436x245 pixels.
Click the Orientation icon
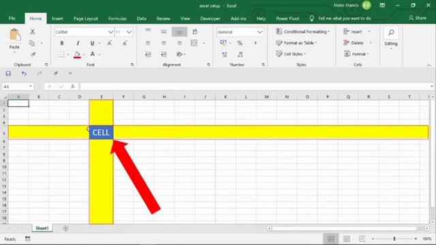[179, 54]
